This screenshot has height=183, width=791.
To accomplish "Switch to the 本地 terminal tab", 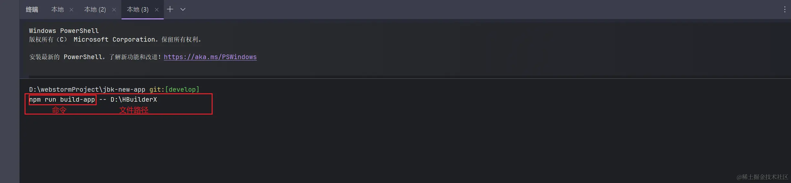I will click(x=58, y=9).
